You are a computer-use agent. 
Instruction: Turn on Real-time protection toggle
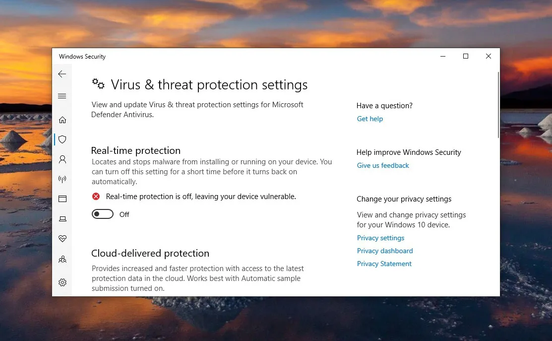tap(103, 214)
